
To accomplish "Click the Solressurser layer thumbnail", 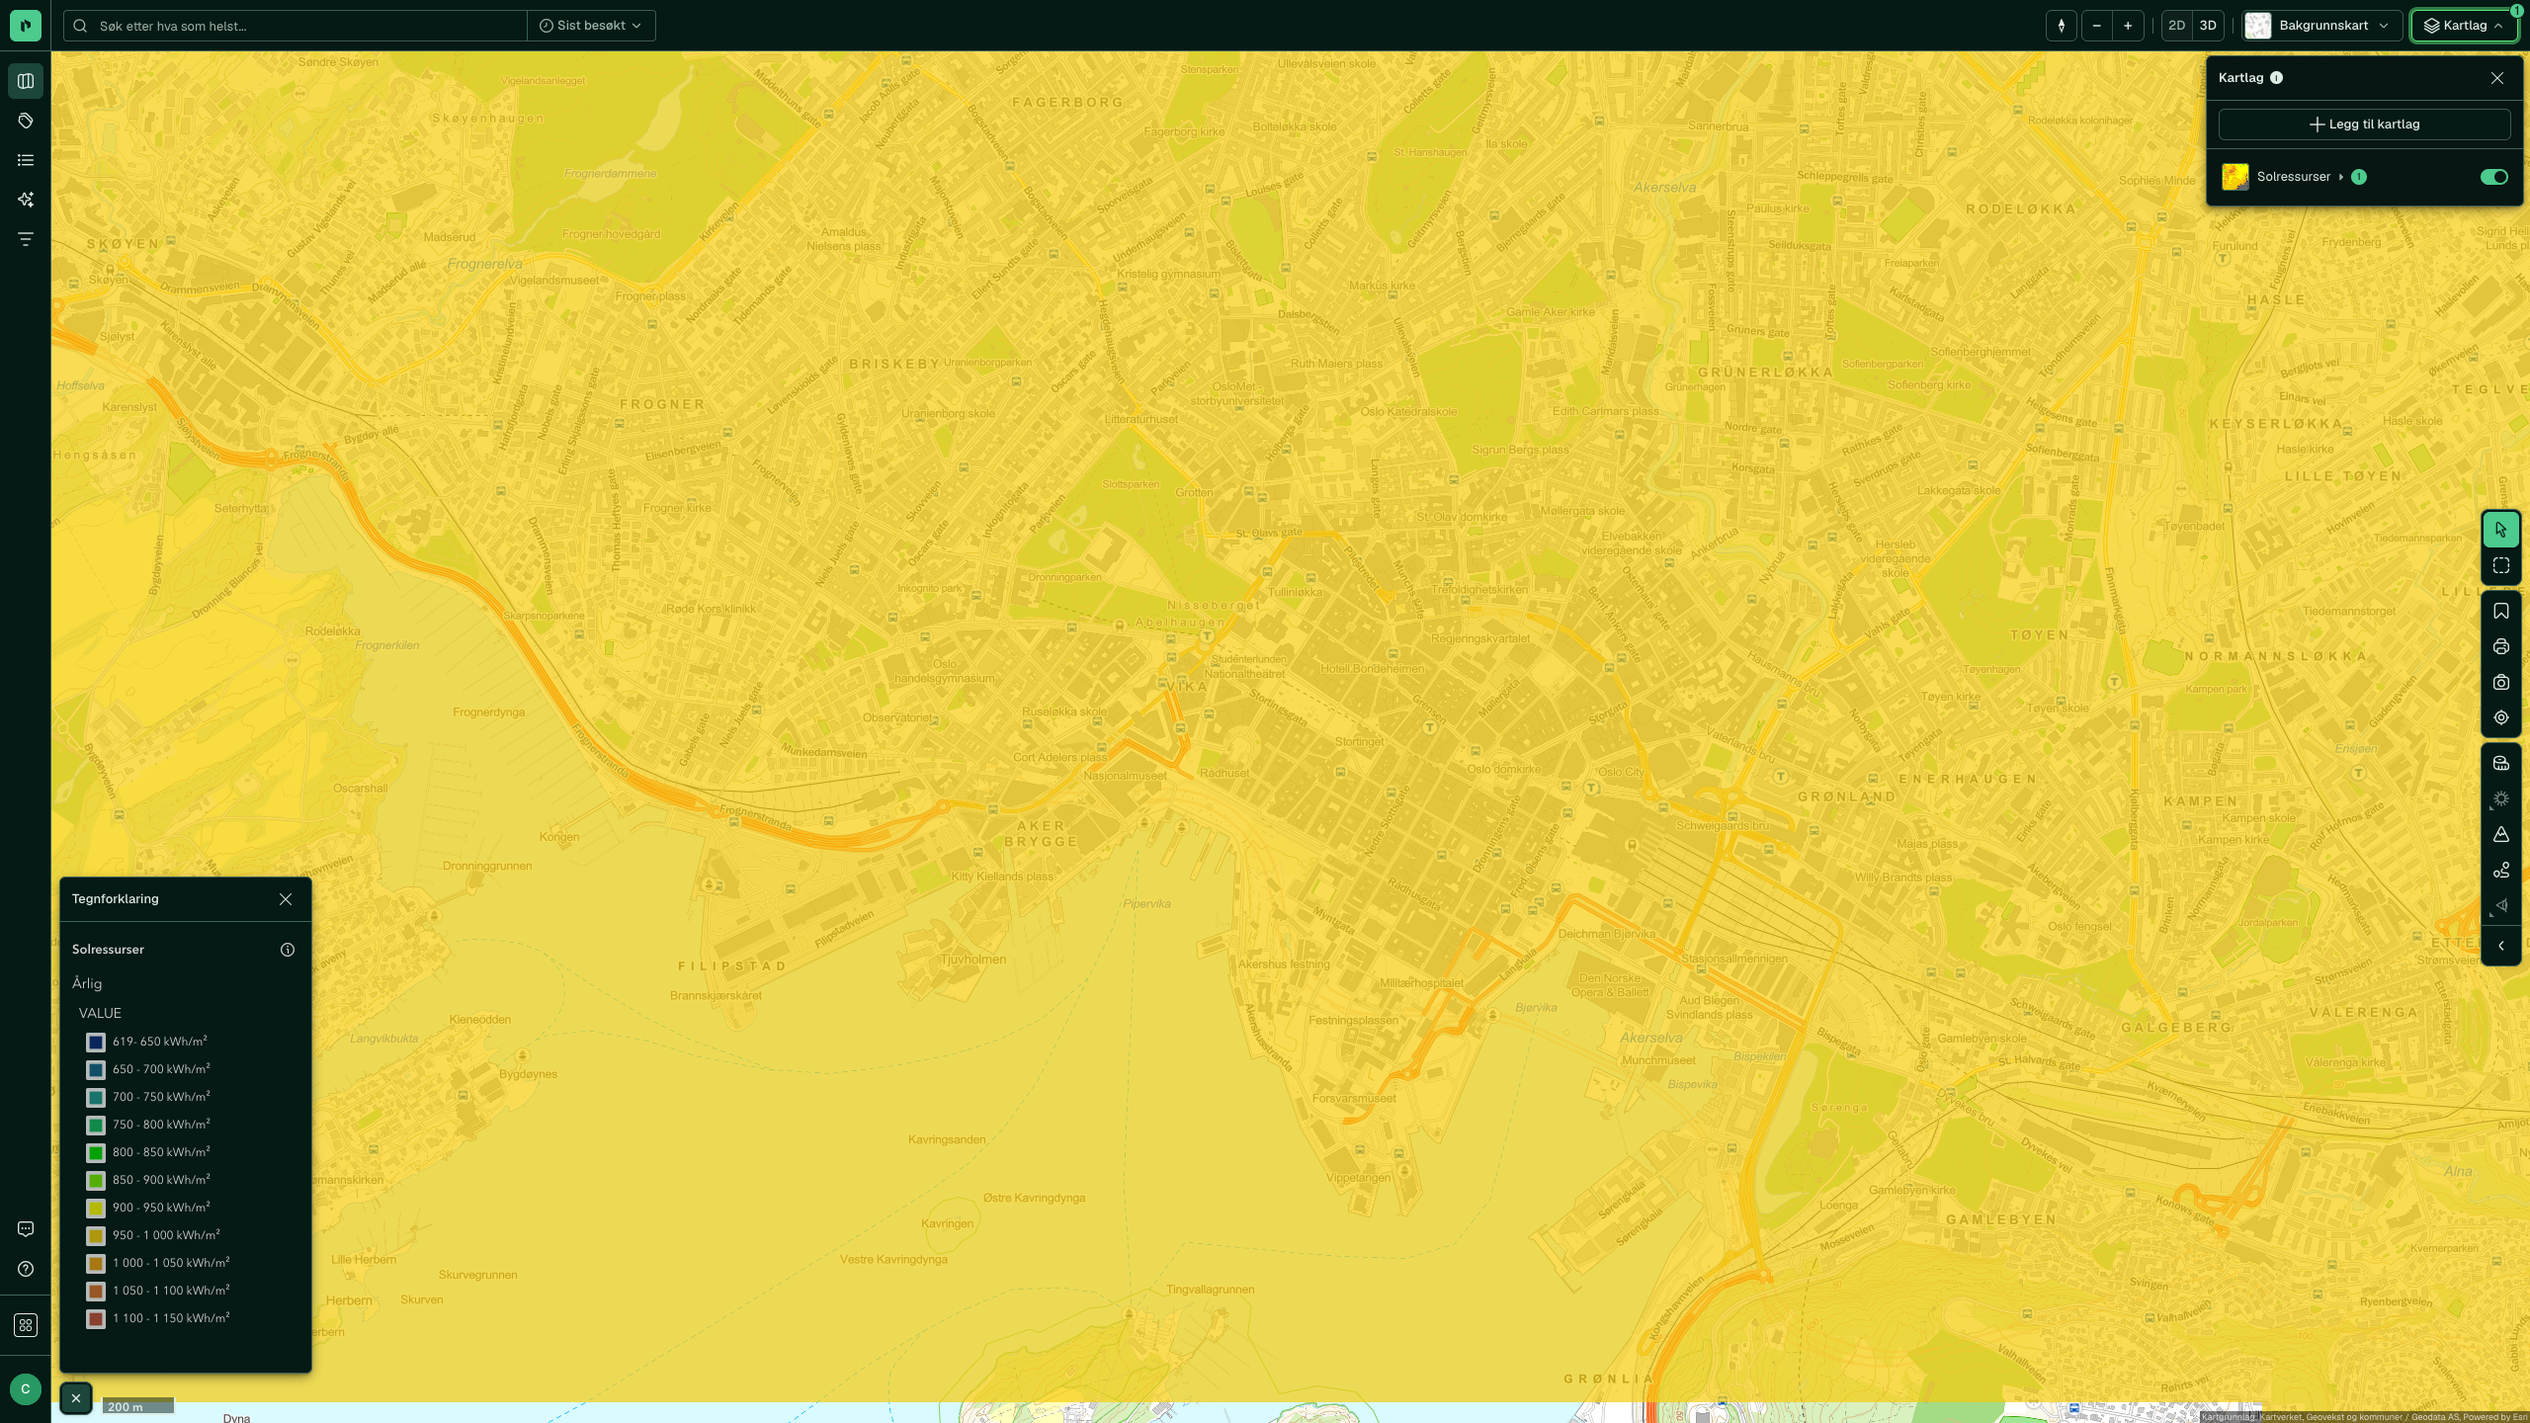I will tap(2235, 177).
